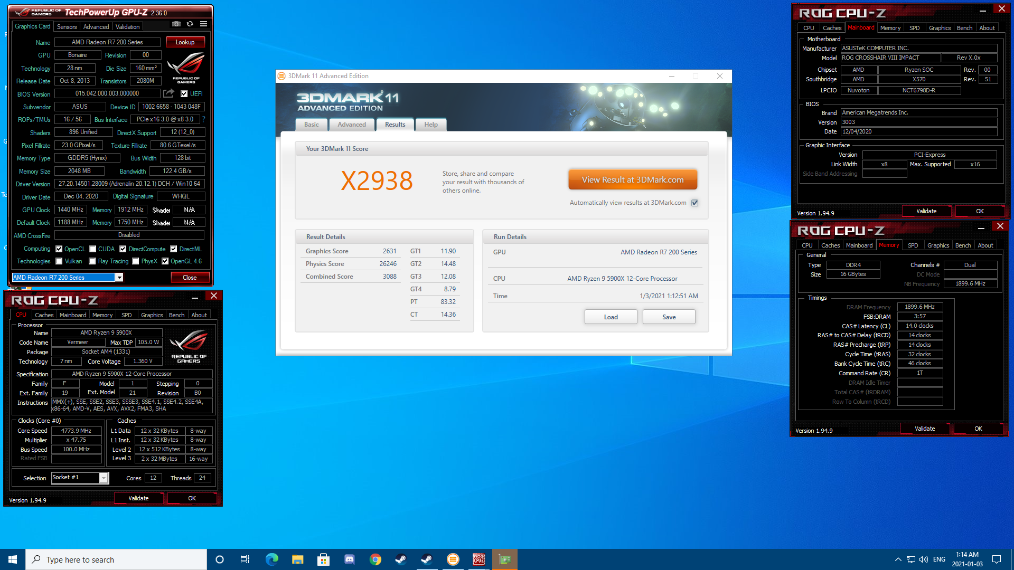The image size is (1014, 570).
Task: Toggle the PhysX checkbox
Action: (136, 261)
